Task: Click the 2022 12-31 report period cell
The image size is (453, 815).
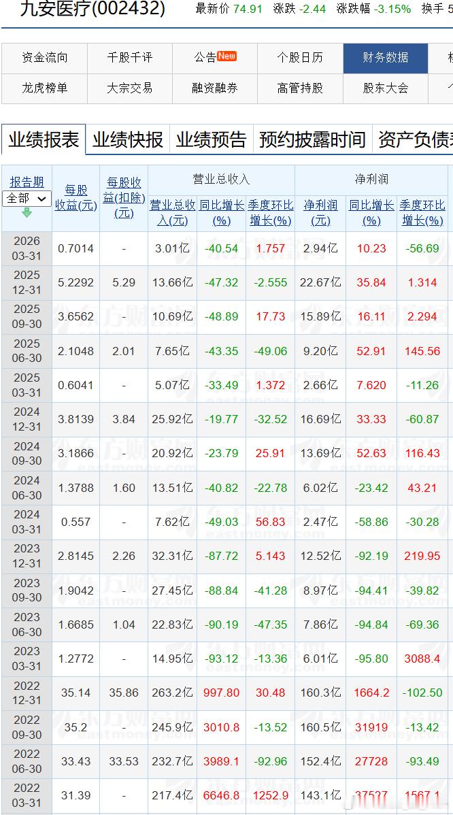Action: (27, 693)
